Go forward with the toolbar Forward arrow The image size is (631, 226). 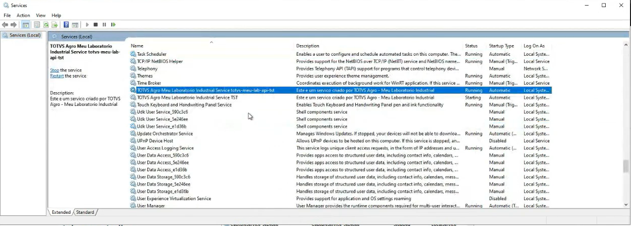[x=14, y=24]
